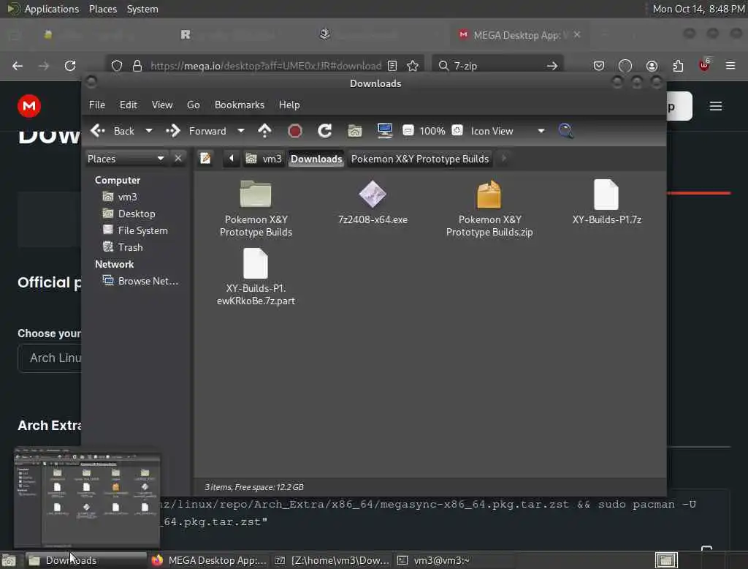This screenshot has width=748, height=569.
Task: Select vm3 in the path bar
Action: (x=264, y=158)
